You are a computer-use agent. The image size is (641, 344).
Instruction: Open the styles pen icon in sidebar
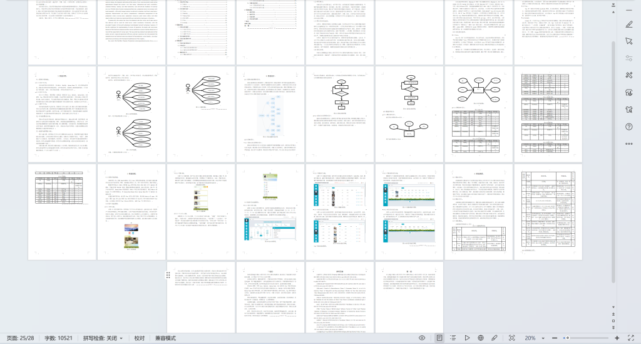tap(629, 24)
